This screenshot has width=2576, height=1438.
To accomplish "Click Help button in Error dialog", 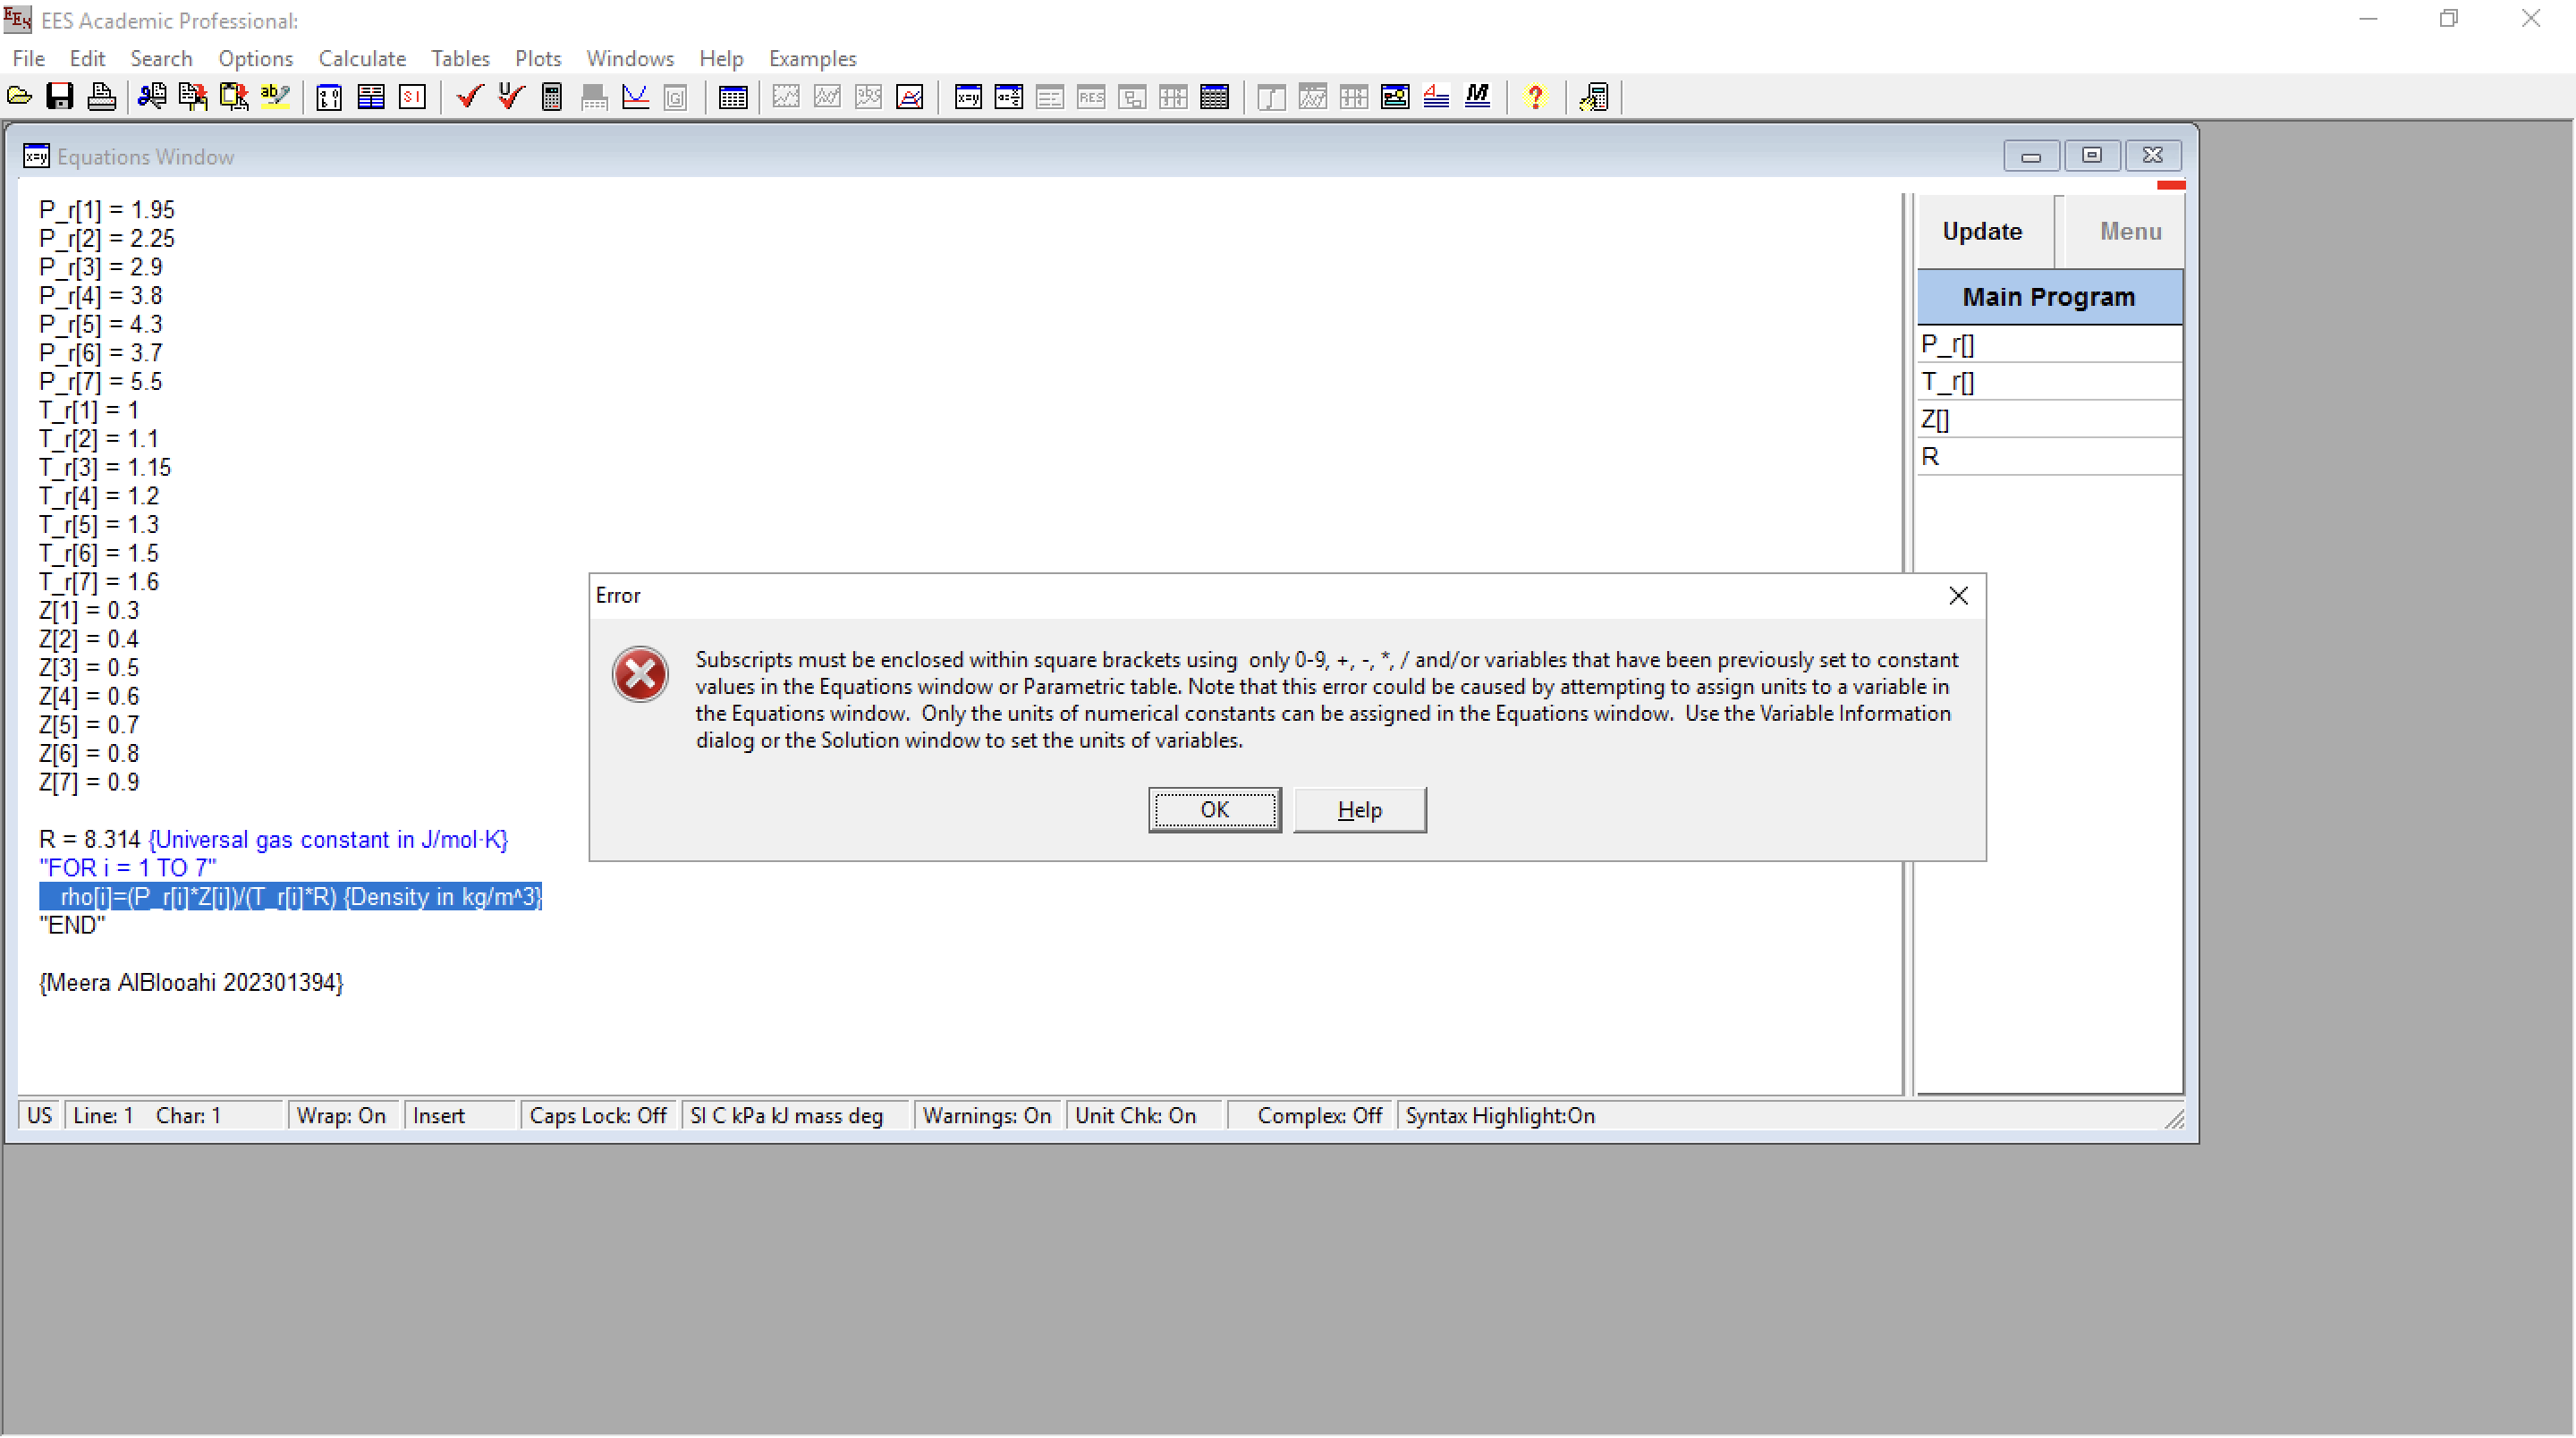I will click(1359, 810).
